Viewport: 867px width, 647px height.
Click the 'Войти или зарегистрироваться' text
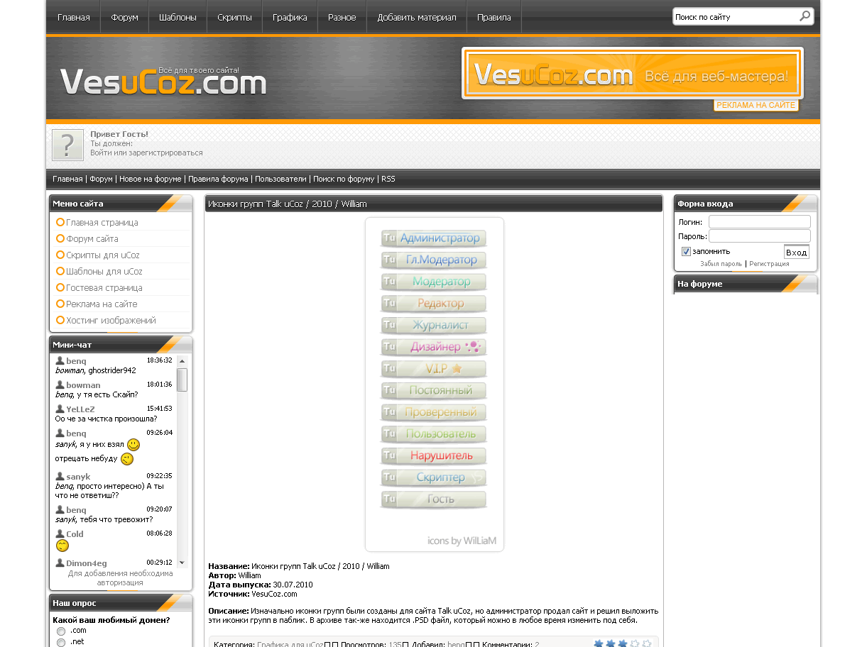click(x=146, y=153)
